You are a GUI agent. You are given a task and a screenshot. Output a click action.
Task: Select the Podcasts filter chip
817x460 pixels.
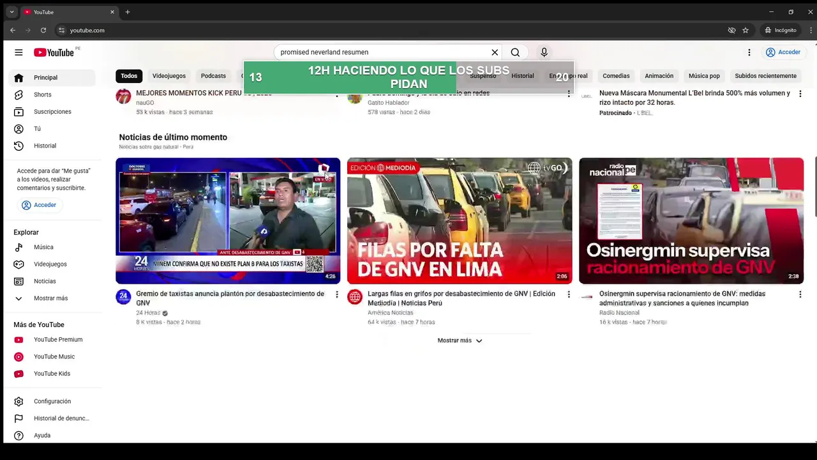click(213, 76)
